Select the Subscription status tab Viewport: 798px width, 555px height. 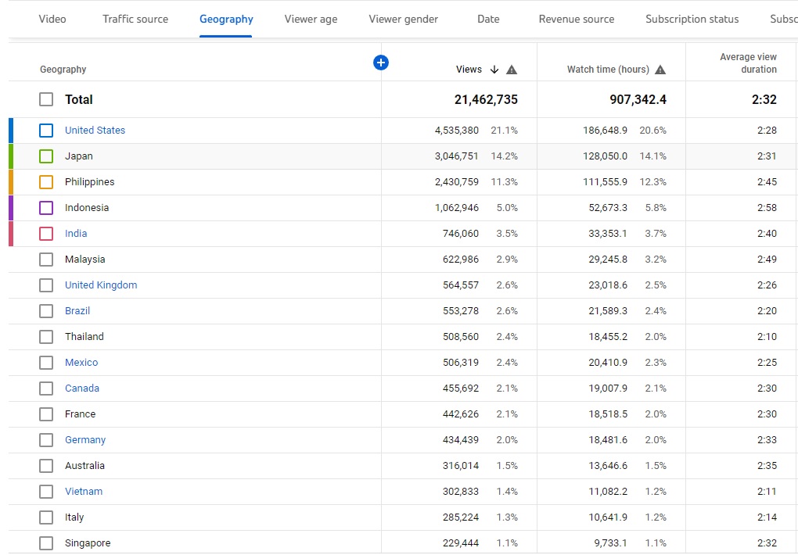click(692, 20)
